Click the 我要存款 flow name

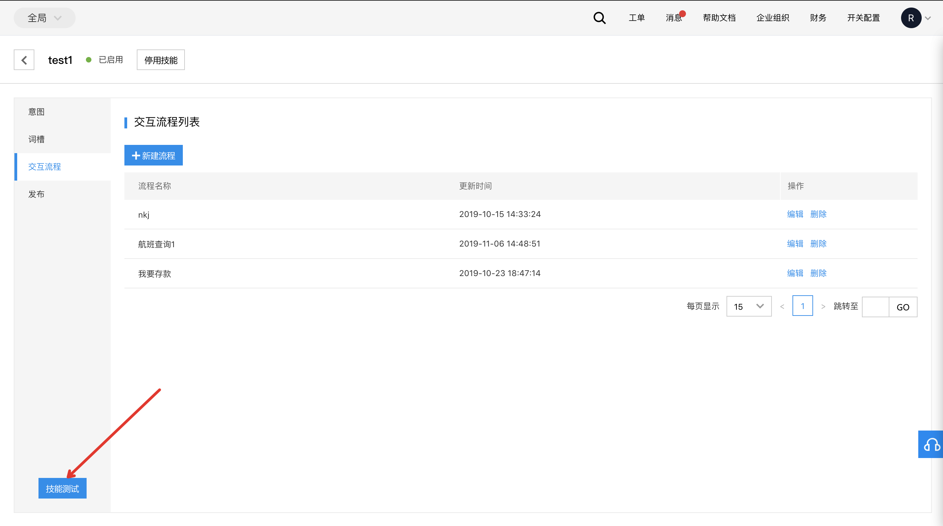(x=155, y=274)
